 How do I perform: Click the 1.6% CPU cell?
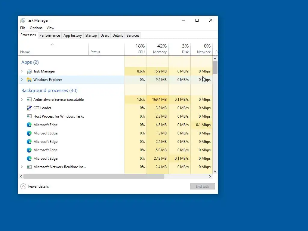136,100
